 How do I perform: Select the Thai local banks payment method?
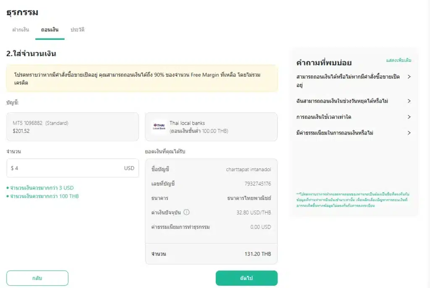pos(211,127)
